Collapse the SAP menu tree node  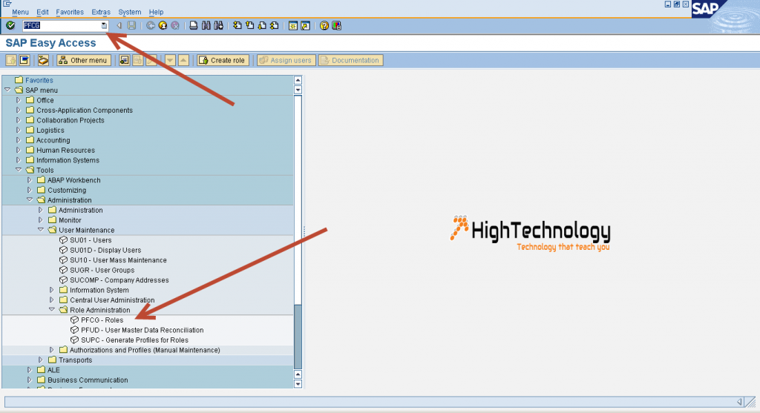[x=7, y=90]
